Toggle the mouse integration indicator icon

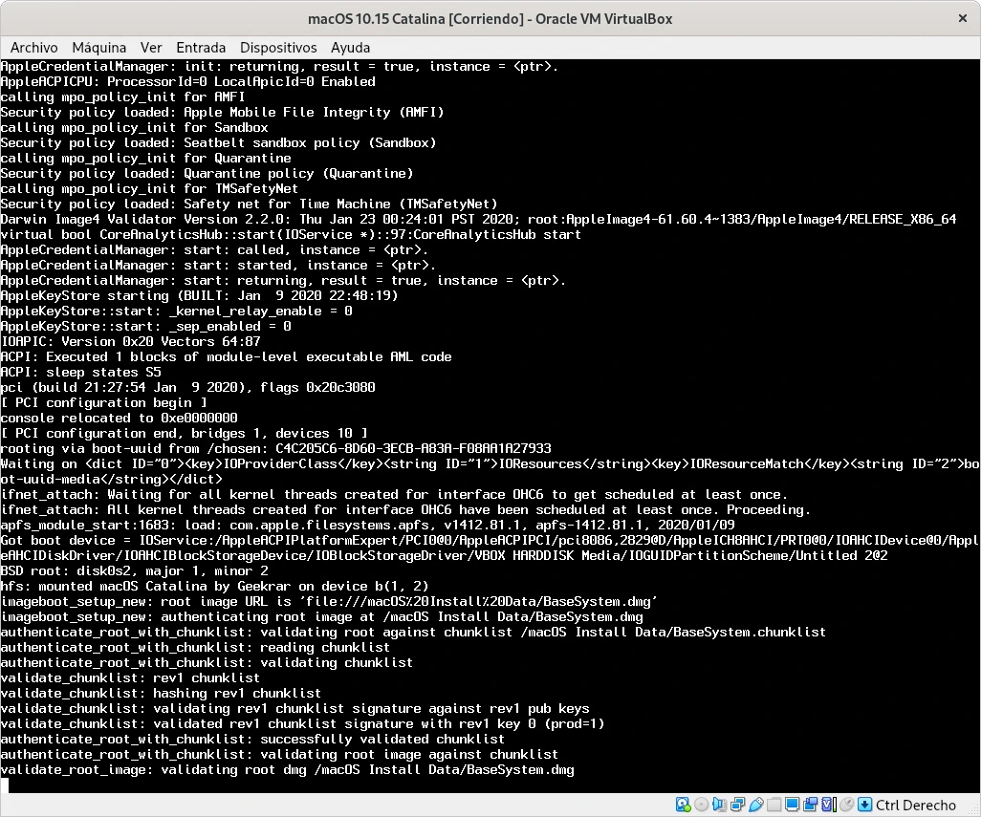(847, 806)
